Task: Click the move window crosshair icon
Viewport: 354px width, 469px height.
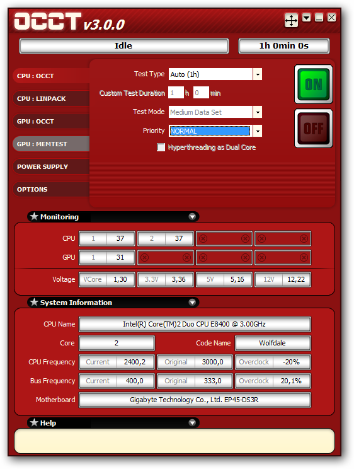Action: point(291,20)
